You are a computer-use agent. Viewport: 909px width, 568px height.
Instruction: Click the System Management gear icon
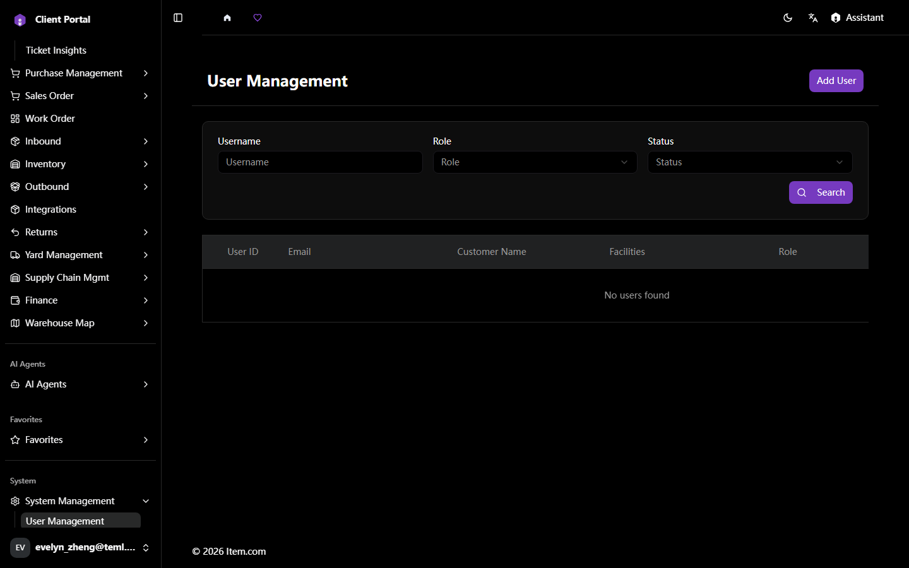(15, 501)
